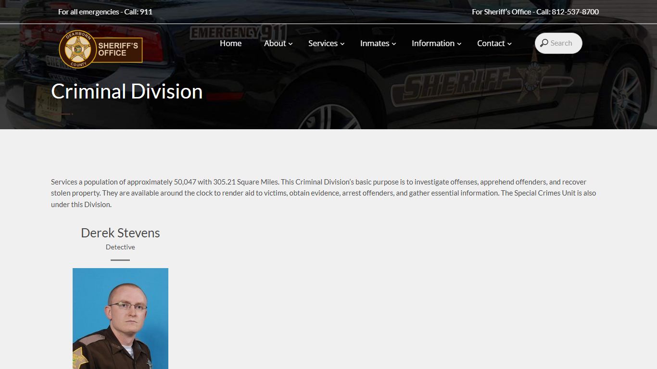Click the Dearborn County Sheriff's Office logo
657x369 pixels.
tap(101, 49)
